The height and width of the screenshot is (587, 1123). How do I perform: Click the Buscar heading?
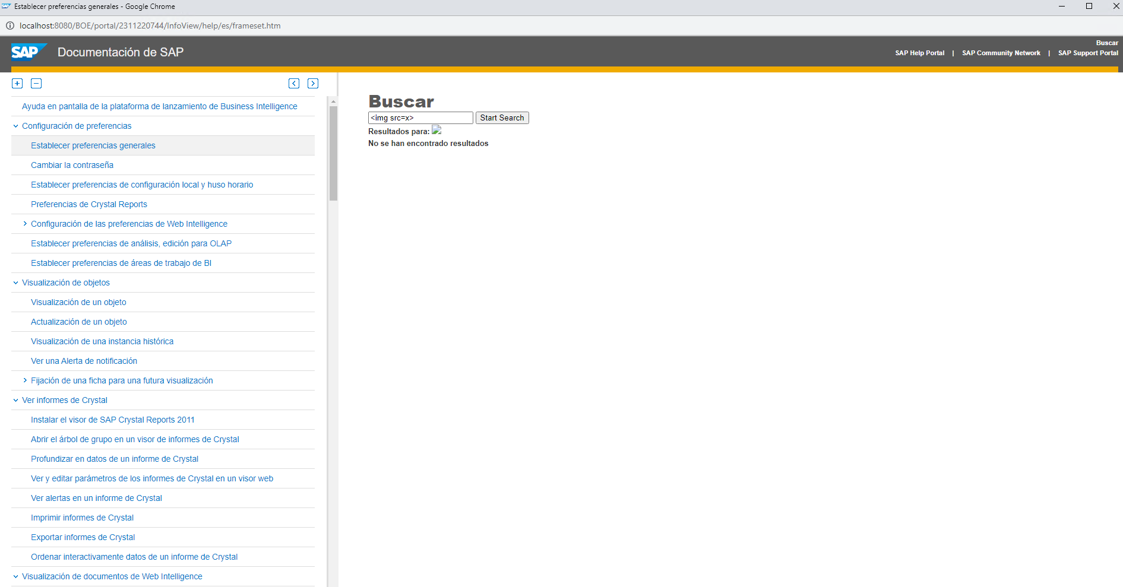[x=401, y=101]
